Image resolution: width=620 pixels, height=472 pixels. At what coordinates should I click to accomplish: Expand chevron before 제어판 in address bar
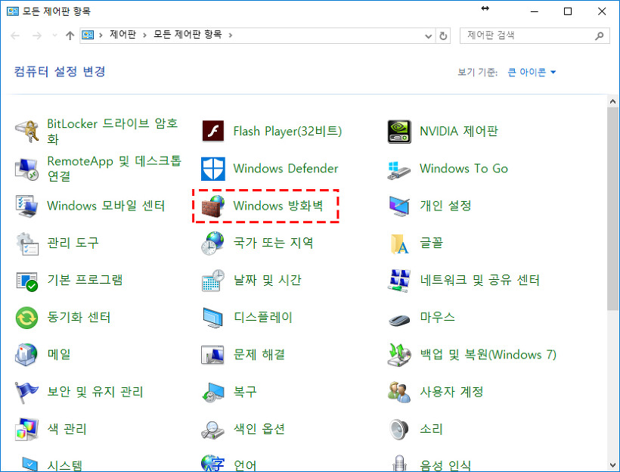pyautogui.click(x=101, y=36)
